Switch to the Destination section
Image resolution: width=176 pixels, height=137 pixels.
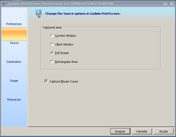tap(14, 62)
